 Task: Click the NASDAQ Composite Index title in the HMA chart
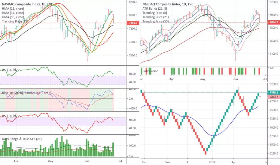click(27, 4)
